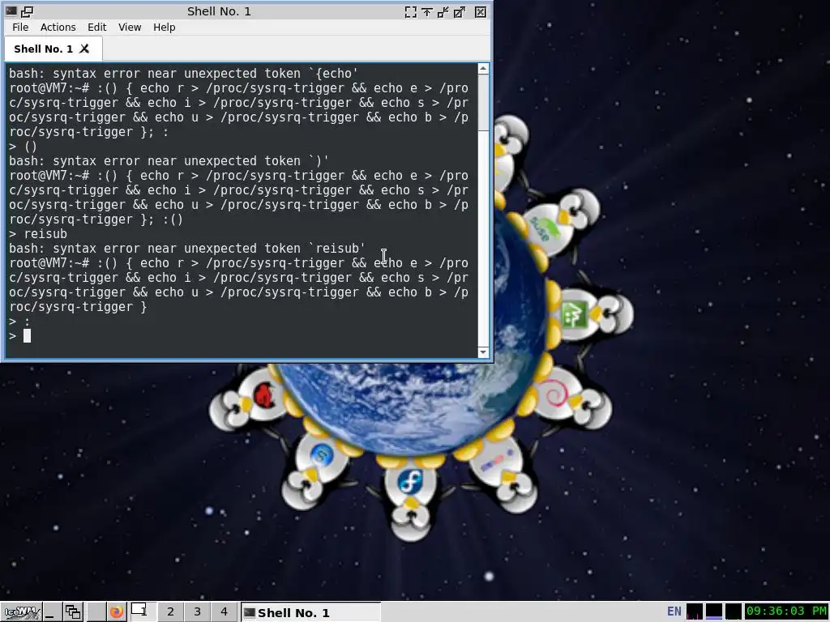Click the error line mentioning token `{echo'
This screenshot has height=622, width=830.
[183, 74]
